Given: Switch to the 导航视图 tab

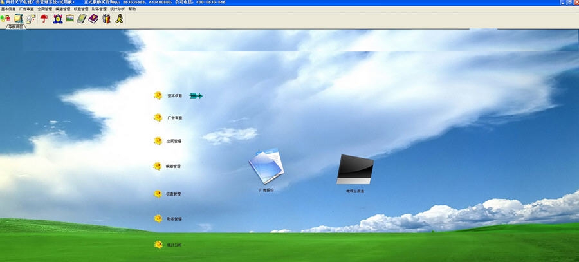Looking at the screenshot, I should (15, 26).
